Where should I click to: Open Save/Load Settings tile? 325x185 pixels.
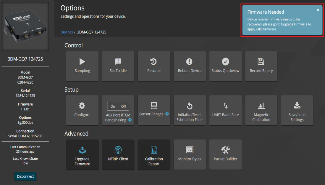tap(297, 110)
